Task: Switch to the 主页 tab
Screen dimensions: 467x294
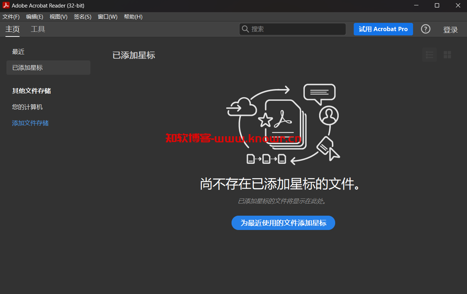Action: point(13,29)
